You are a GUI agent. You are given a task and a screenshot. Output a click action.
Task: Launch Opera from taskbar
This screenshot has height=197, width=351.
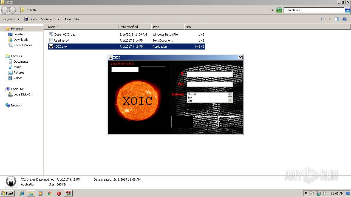[x=59, y=193]
